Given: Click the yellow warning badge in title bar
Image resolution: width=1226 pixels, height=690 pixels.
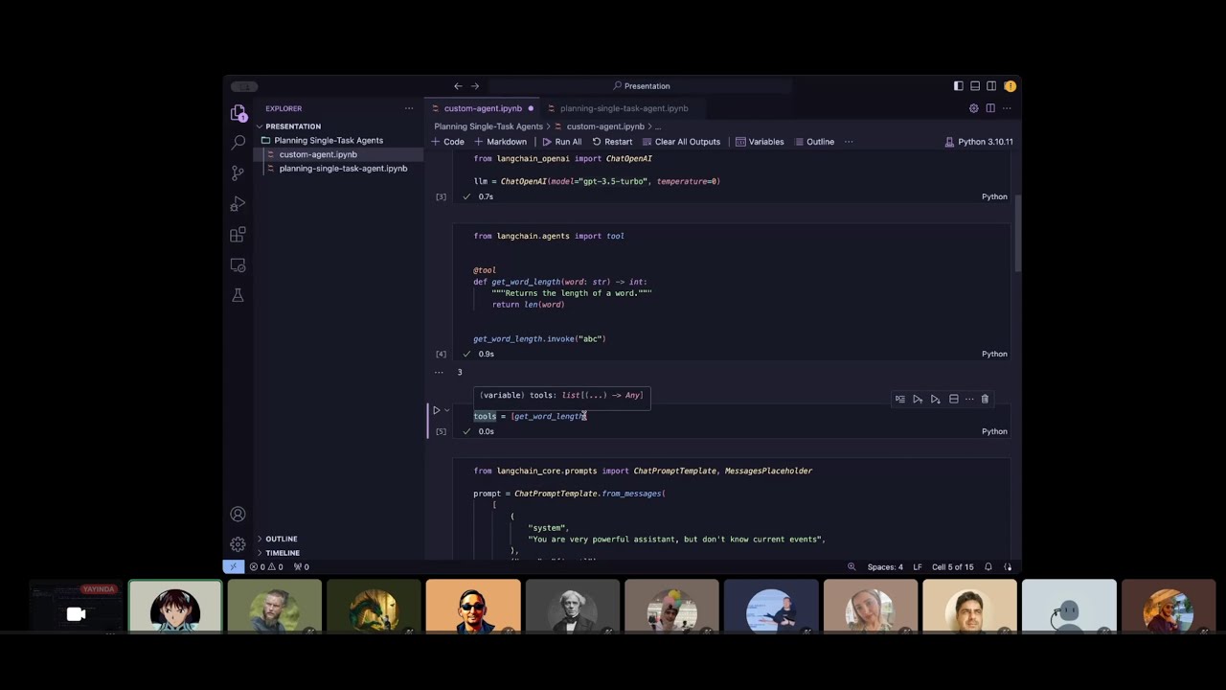Looking at the screenshot, I should pos(1010,86).
